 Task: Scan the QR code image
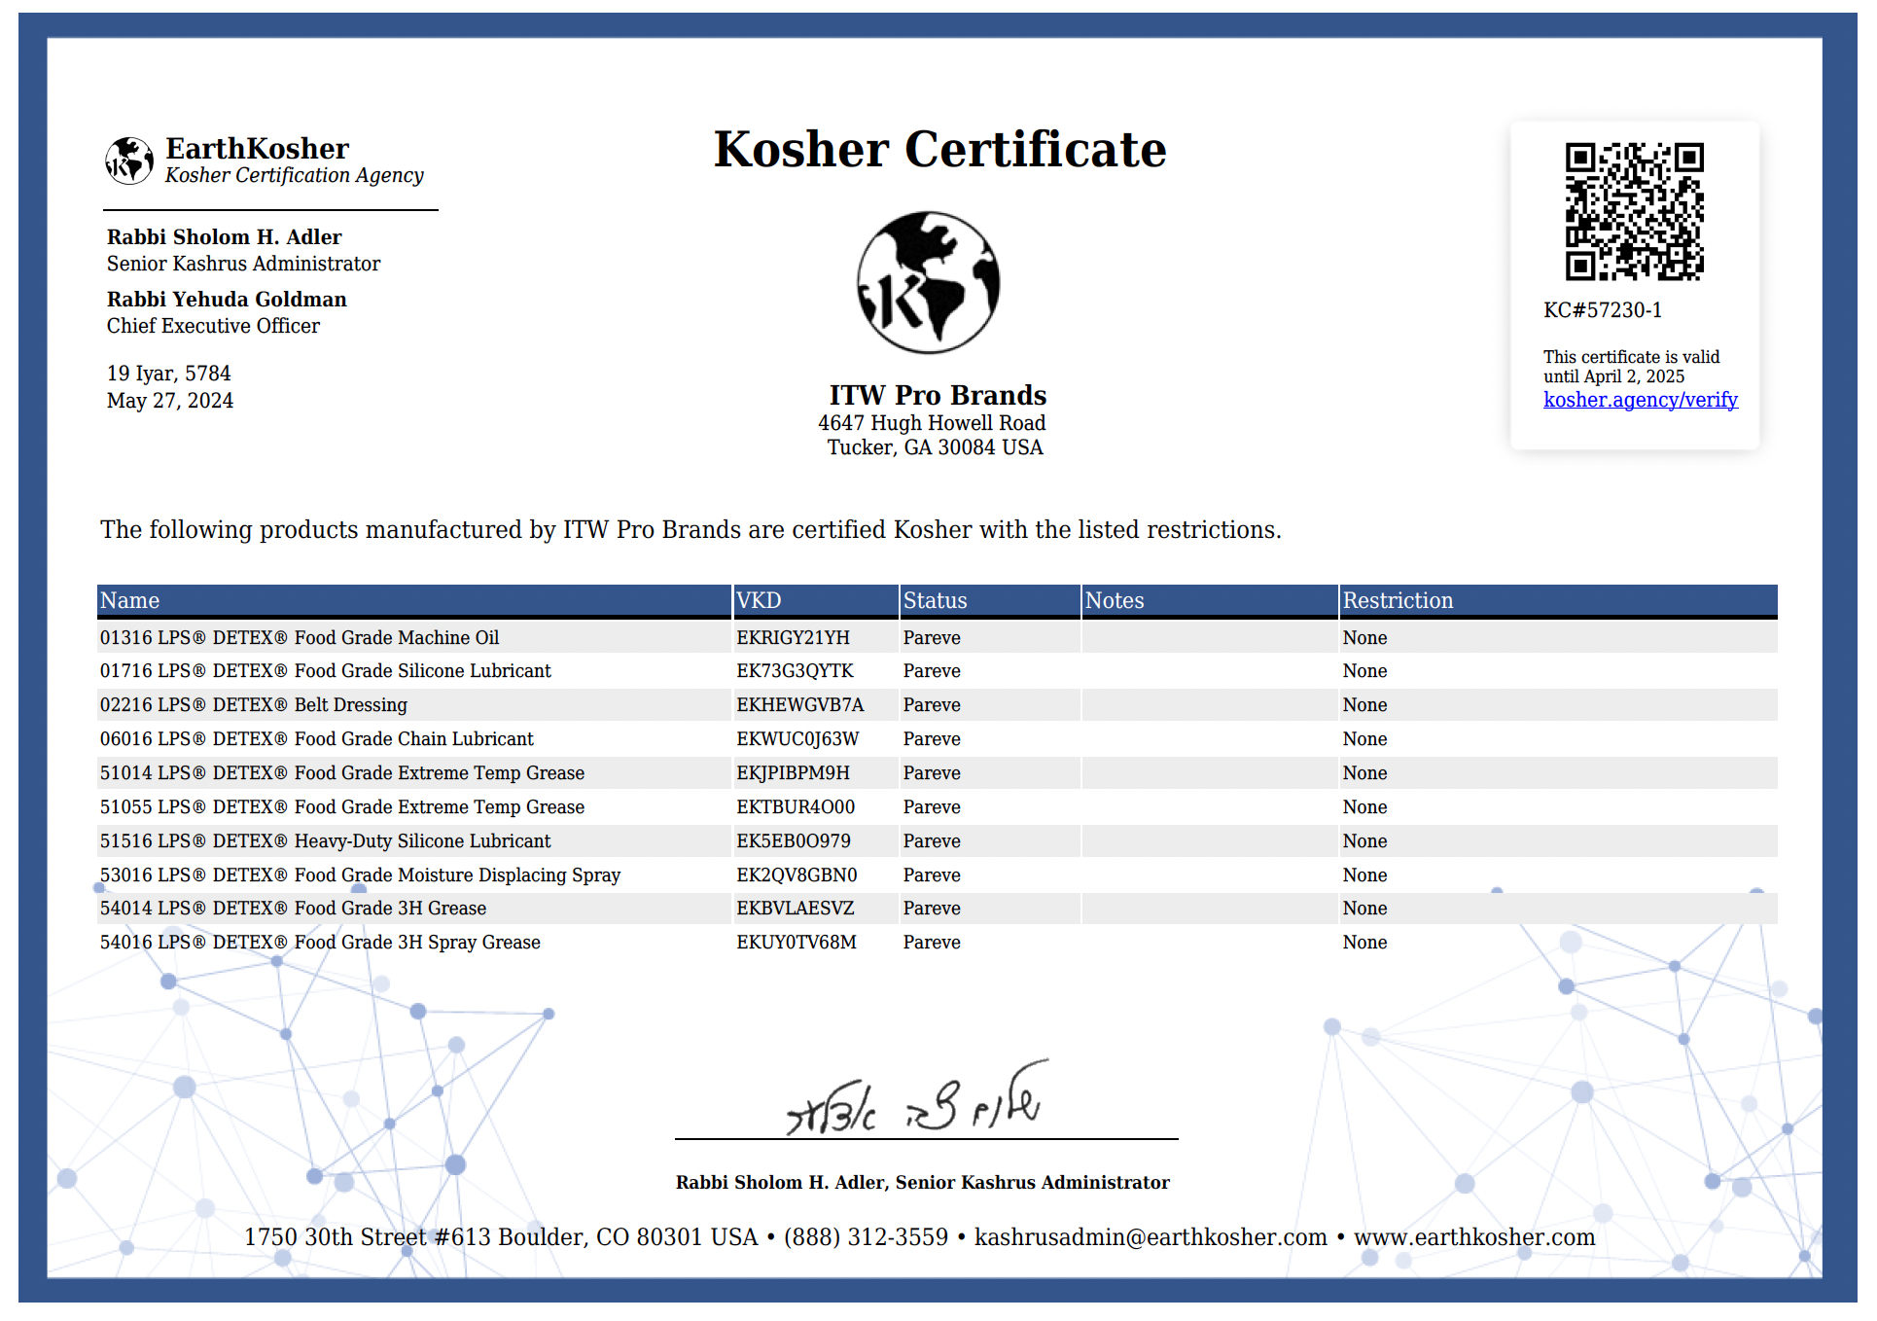pyautogui.click(x=1636, y=212)
